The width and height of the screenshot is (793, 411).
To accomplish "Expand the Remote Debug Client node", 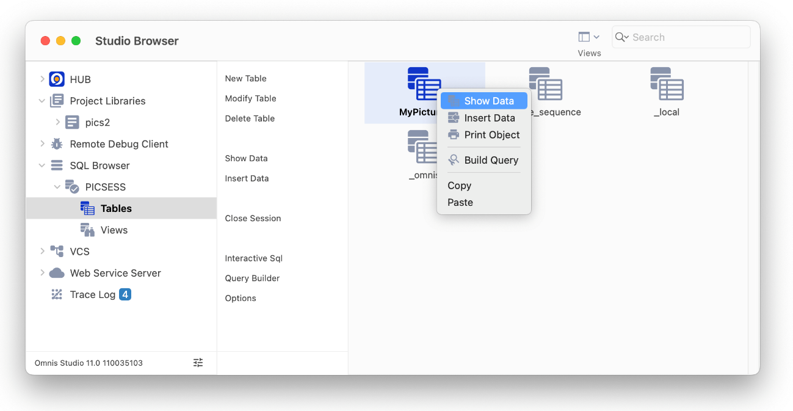I will pyautogui.click(x=42, y=144).
